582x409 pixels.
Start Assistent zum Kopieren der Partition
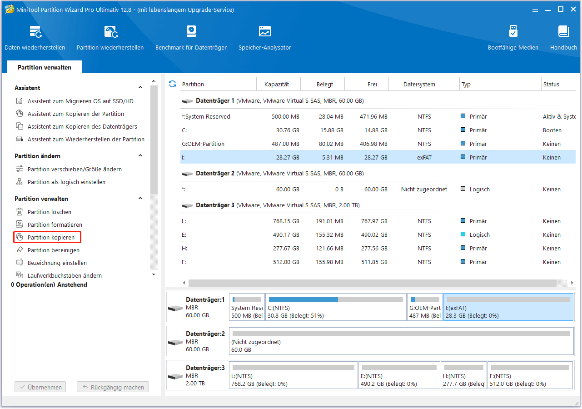tap(70, 114)
